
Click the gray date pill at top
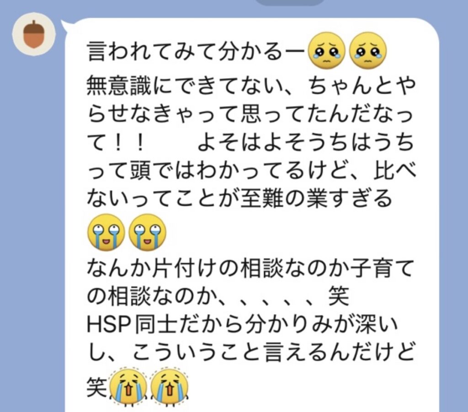[x=289, y=2]
